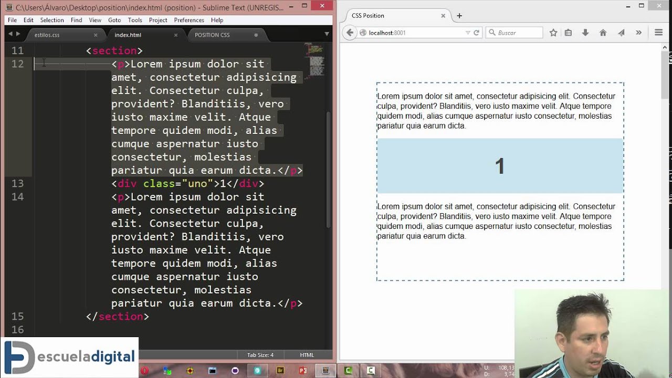
Task: Close the estilos.css tab
Action: coord(96,35)
